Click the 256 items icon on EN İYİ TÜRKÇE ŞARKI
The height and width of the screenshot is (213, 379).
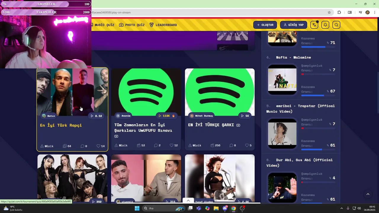pos(212,146)
